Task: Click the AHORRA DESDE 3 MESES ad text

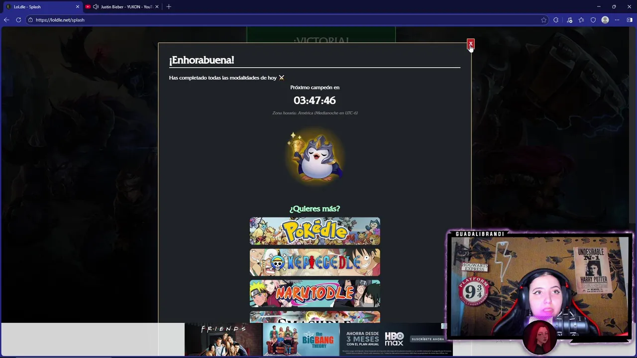Action: [x=362, y=339]
